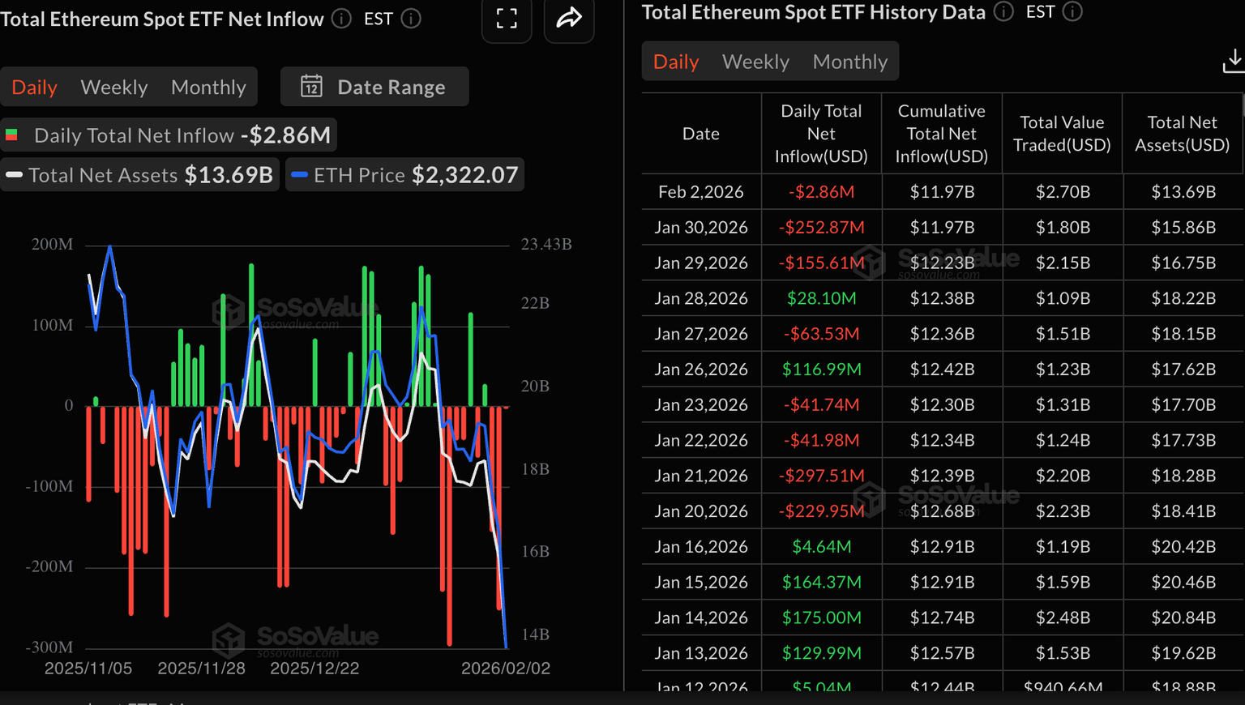Click the Feb 2,2026 table row date

[700, 192]
